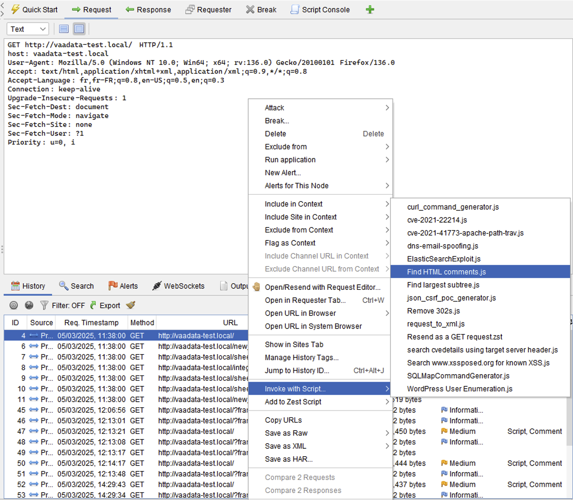Sort by Req. Timestamp column header
This screenshot has width=573, height=500.
91,322
